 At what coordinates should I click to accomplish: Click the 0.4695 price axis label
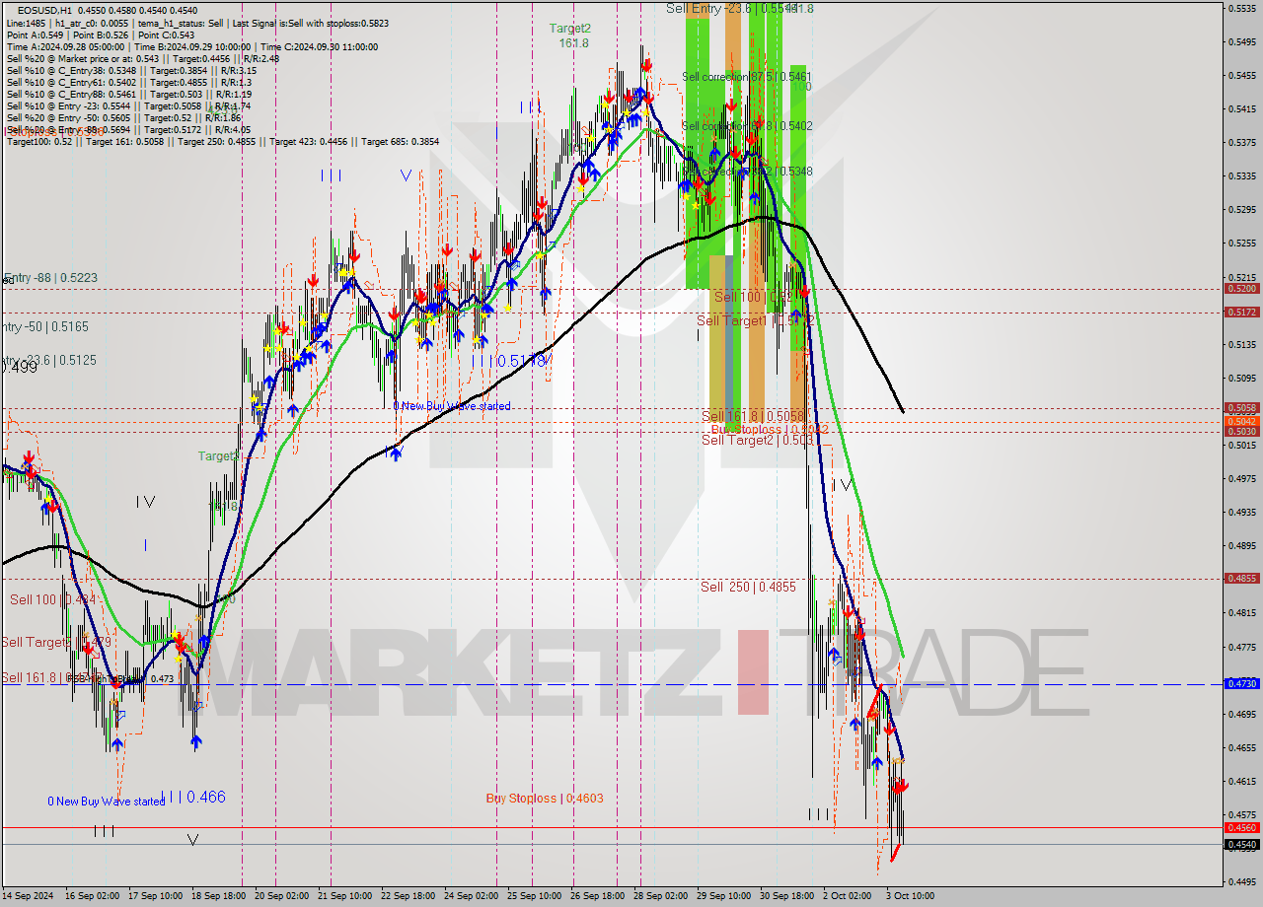[1241, 714]
